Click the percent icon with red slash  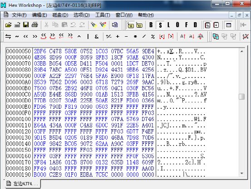pos(246,37)
